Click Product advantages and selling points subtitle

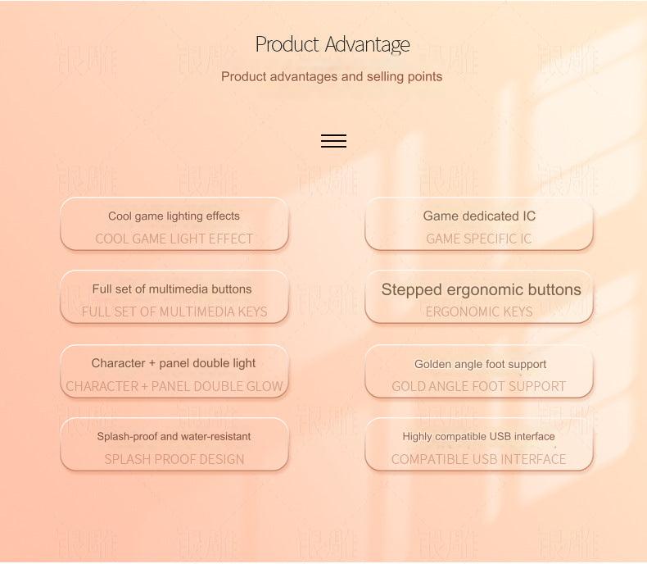pos(332,77)
